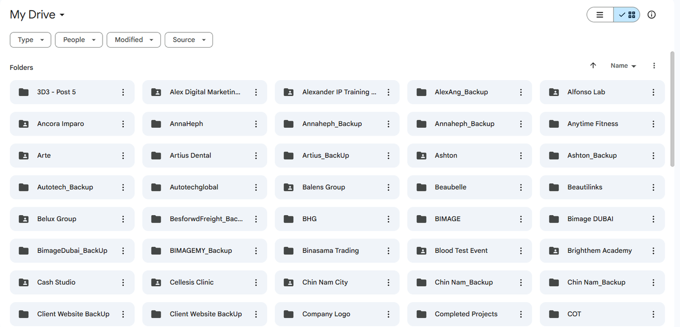
Task: Open the Type filter dropdown
Action: click(x=31, y=40)
